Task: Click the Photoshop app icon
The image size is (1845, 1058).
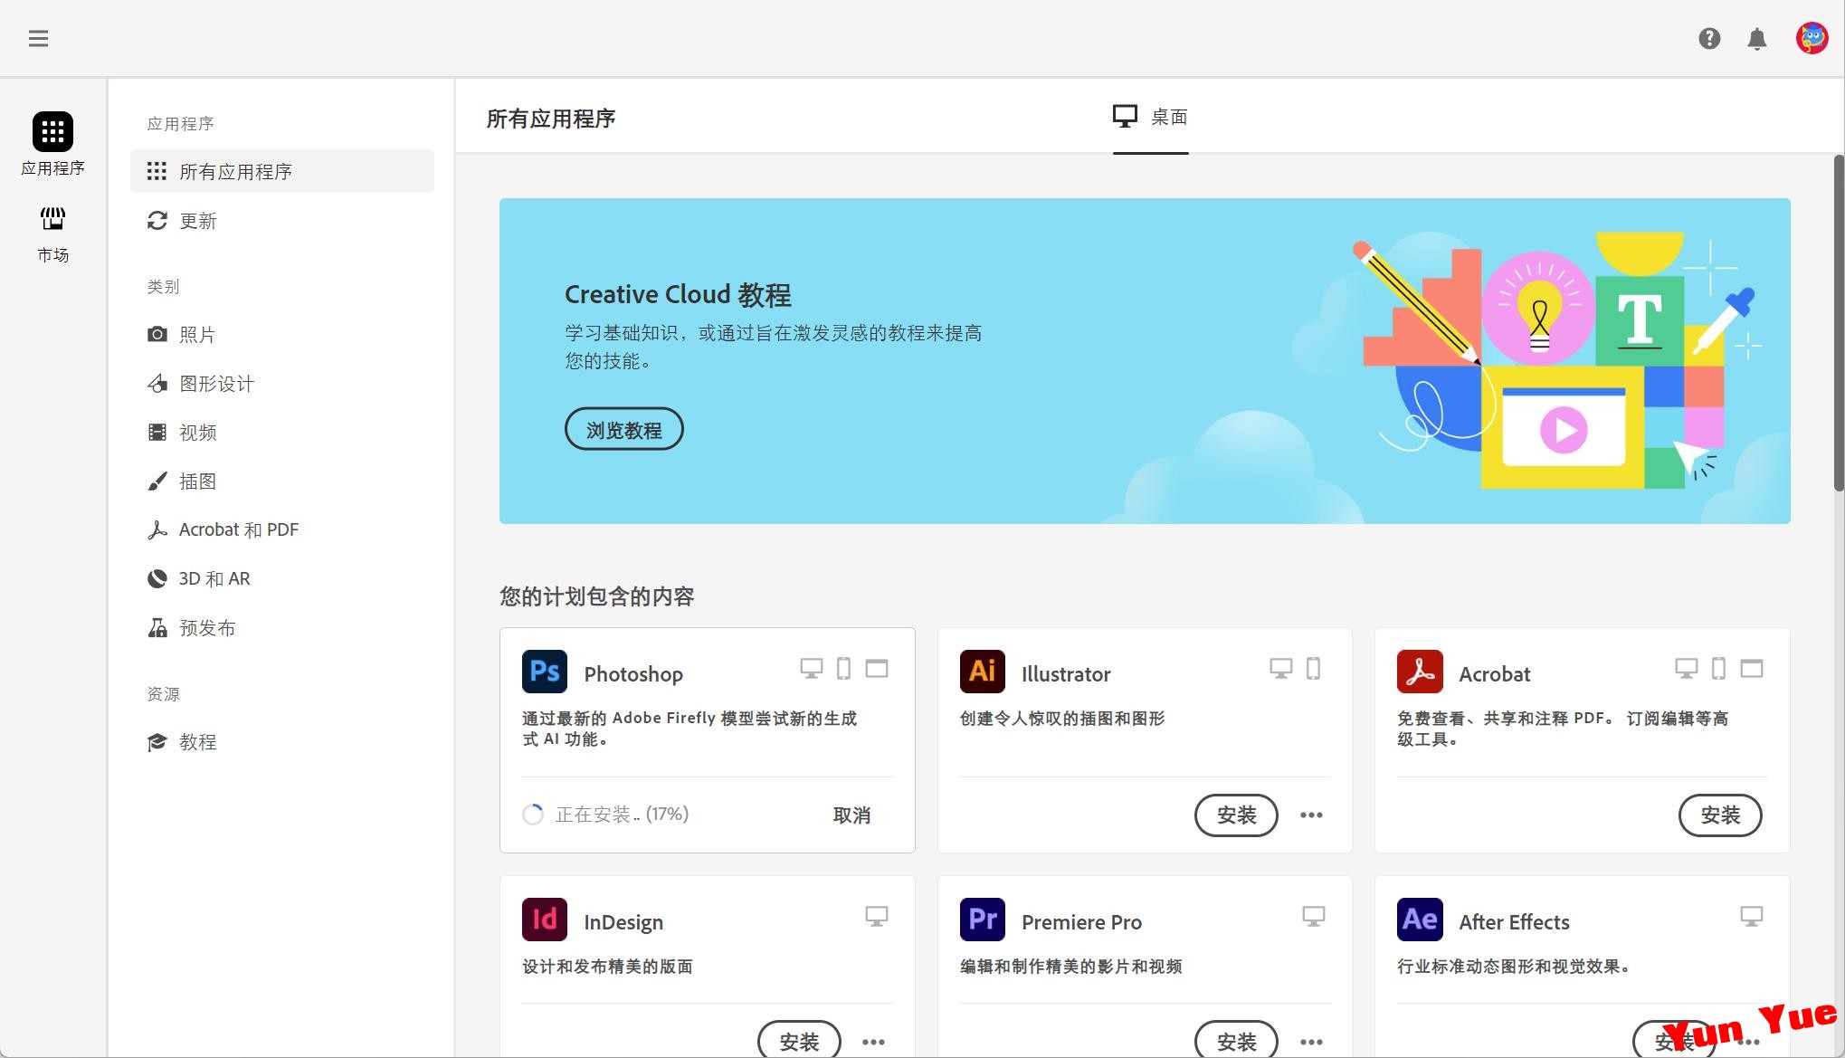Action: tap(545, 672)
